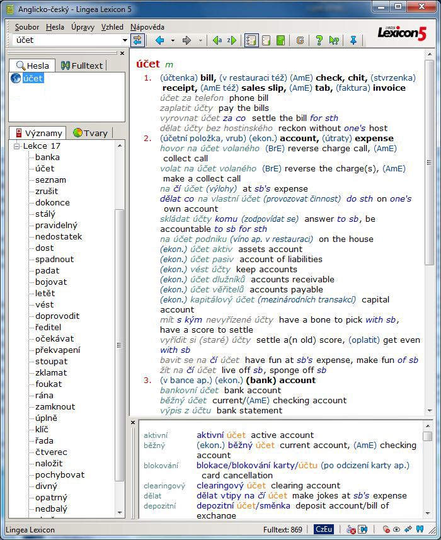Jump to previous alphabetical entry (a arrow)
The height and width of the screenshot is (540, 441).
click(x=217, y=40)
